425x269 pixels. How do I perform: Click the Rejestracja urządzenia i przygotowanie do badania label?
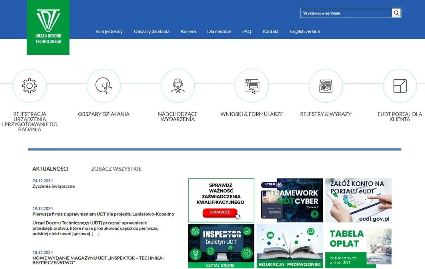(x=30, y=122)
